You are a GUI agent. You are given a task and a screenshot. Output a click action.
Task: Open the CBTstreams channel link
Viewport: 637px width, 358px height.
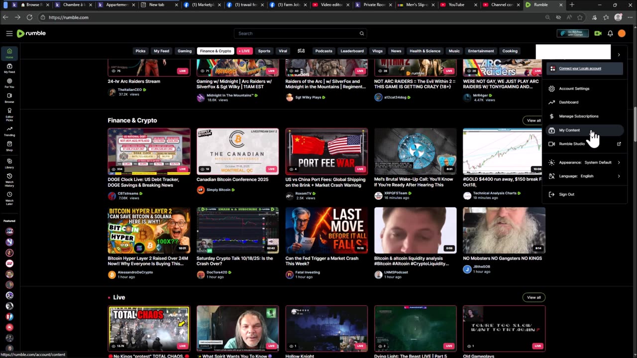point(129,193)
